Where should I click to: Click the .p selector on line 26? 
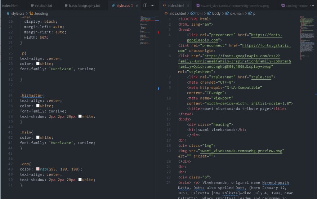coord(23,53)
